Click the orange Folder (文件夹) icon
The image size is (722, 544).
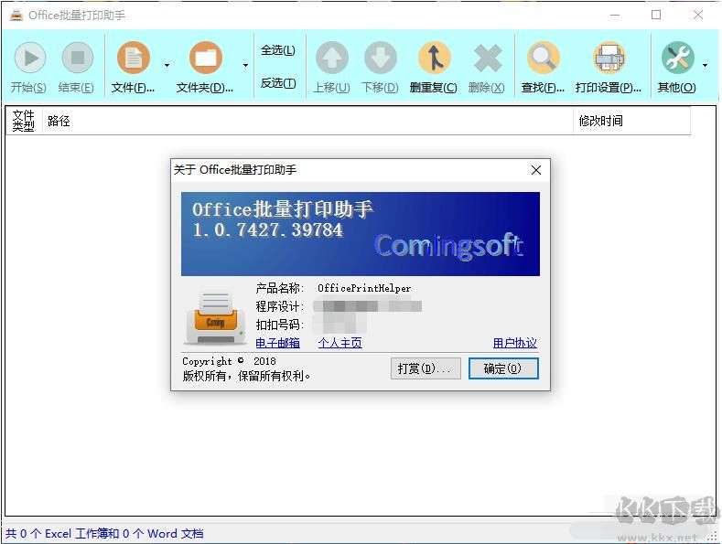pyautogui.click(x=206, y=58)
